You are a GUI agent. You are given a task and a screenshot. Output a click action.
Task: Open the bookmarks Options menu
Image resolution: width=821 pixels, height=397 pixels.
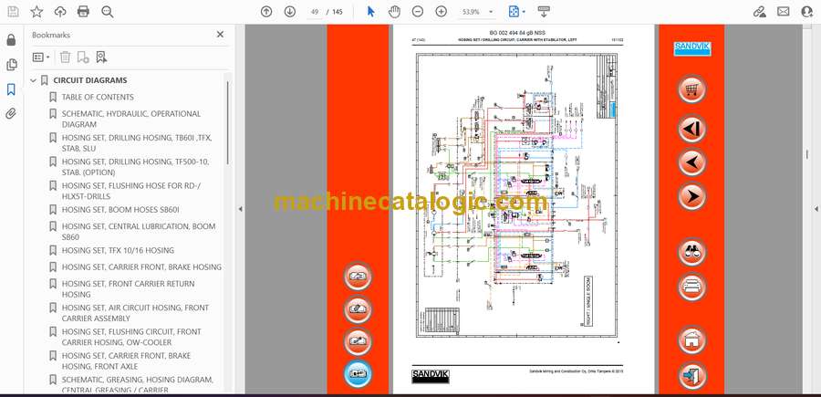tap(41, 57)
